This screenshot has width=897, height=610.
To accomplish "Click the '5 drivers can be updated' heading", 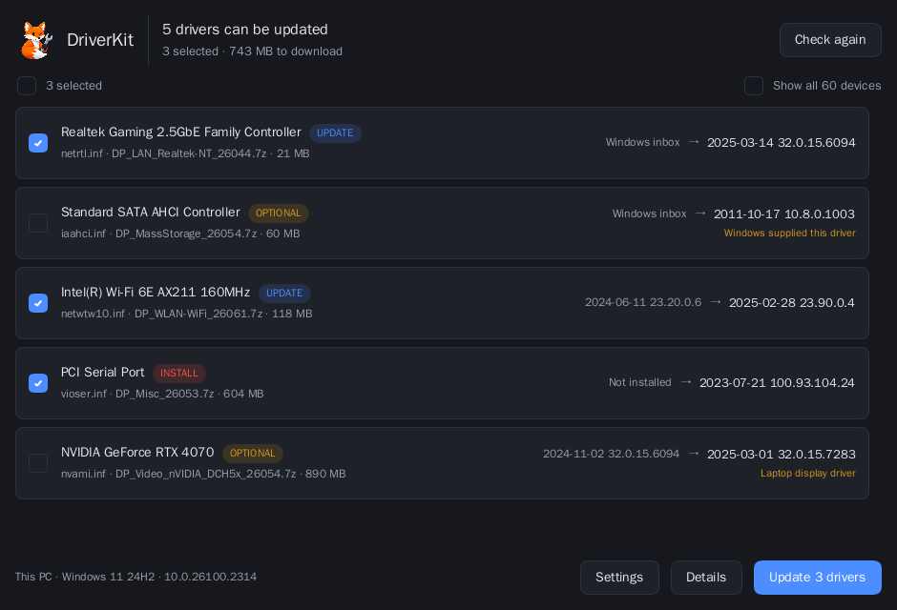I will 245,30.
